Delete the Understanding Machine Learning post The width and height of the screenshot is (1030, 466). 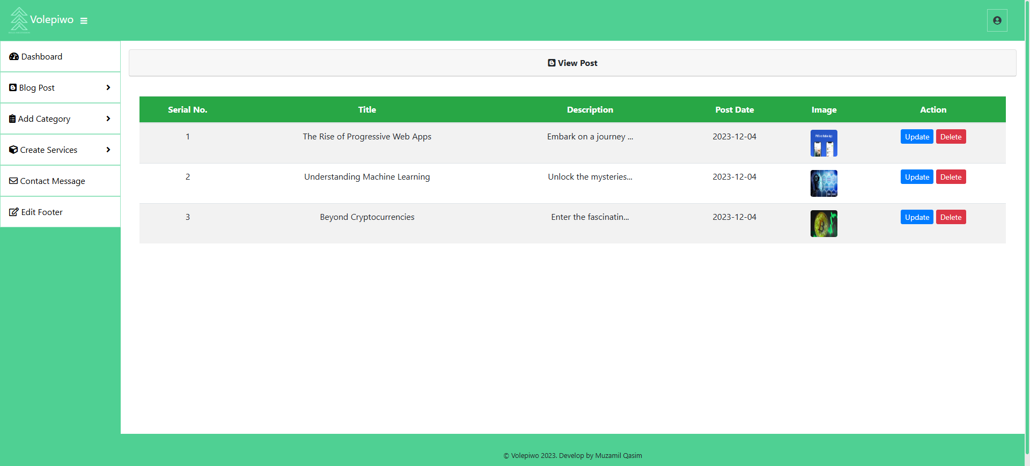951,177
